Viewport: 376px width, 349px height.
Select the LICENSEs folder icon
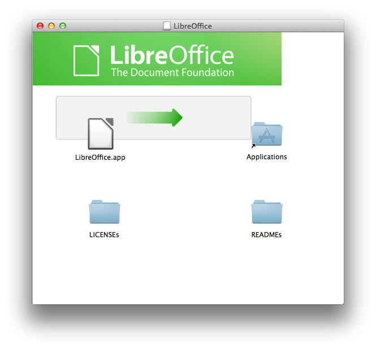tap(104, 212)
